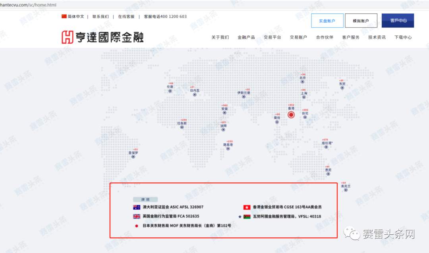Select the 伦敦 map marker
Screen dimensions: 429x253
170,91
